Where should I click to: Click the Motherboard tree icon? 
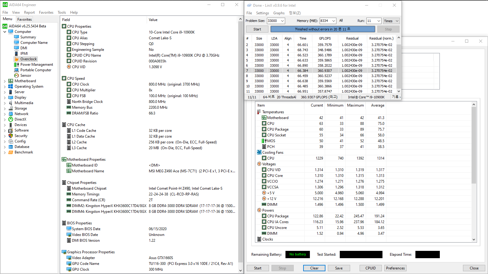11,81
